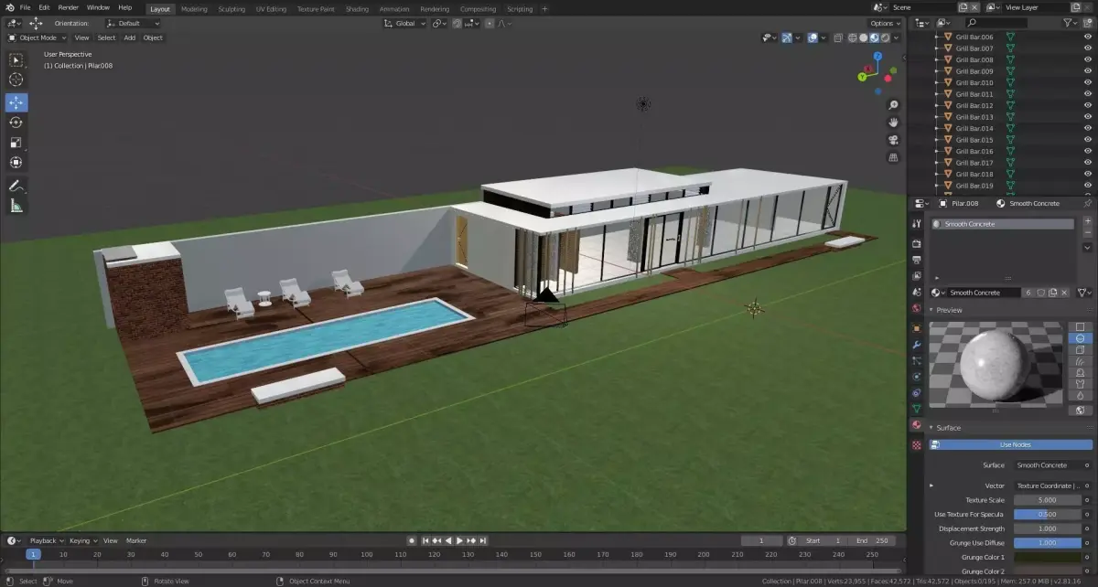The height and width of the screenshot is (587, 1098).
Task: Open the Tool properties tab
Action: click(x=916, y=223)
